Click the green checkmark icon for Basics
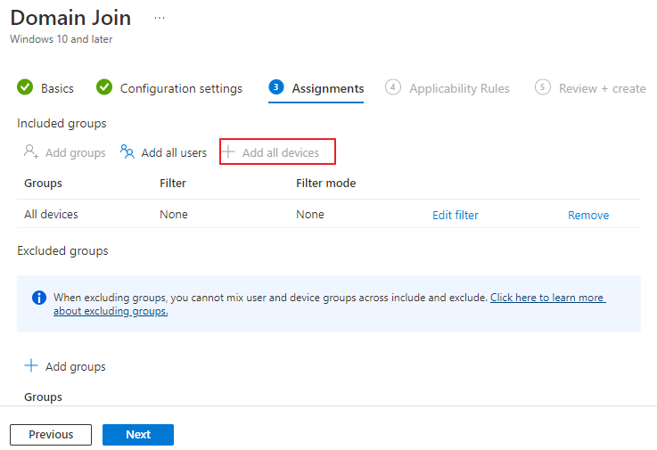Viewport: 657px width, 450px height. click(x=25, y=87)
